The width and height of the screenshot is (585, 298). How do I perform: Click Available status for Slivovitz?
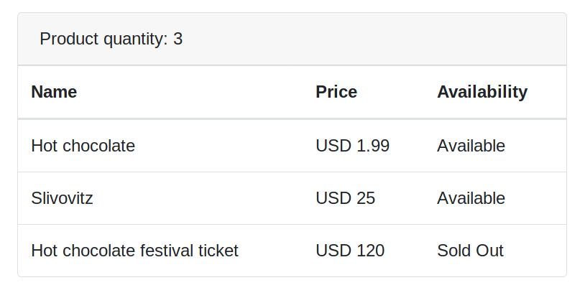point(471,198)
